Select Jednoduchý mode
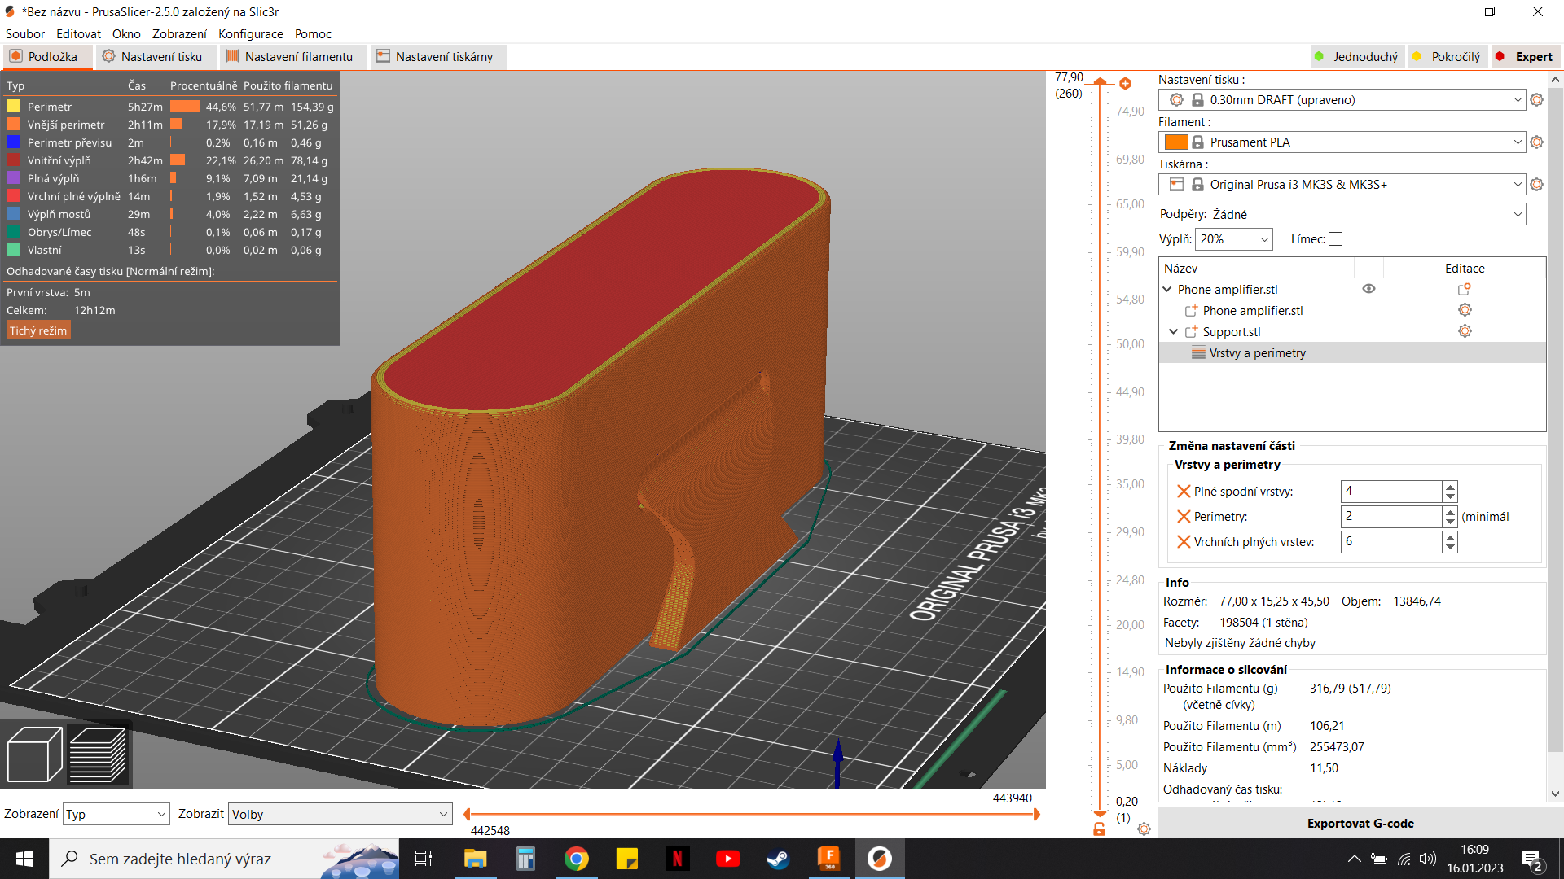 coord(1356,57)
